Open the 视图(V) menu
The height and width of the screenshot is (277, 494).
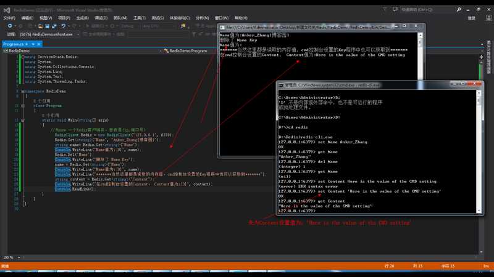(46, 18)
